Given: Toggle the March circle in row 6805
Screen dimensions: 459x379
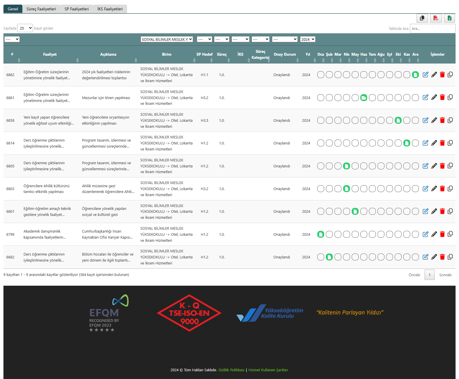Looking at the screenshot, I should point(338,166).
